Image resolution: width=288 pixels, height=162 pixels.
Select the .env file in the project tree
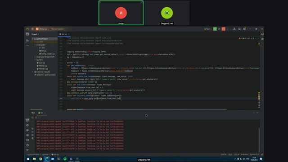tap(42, 48)
